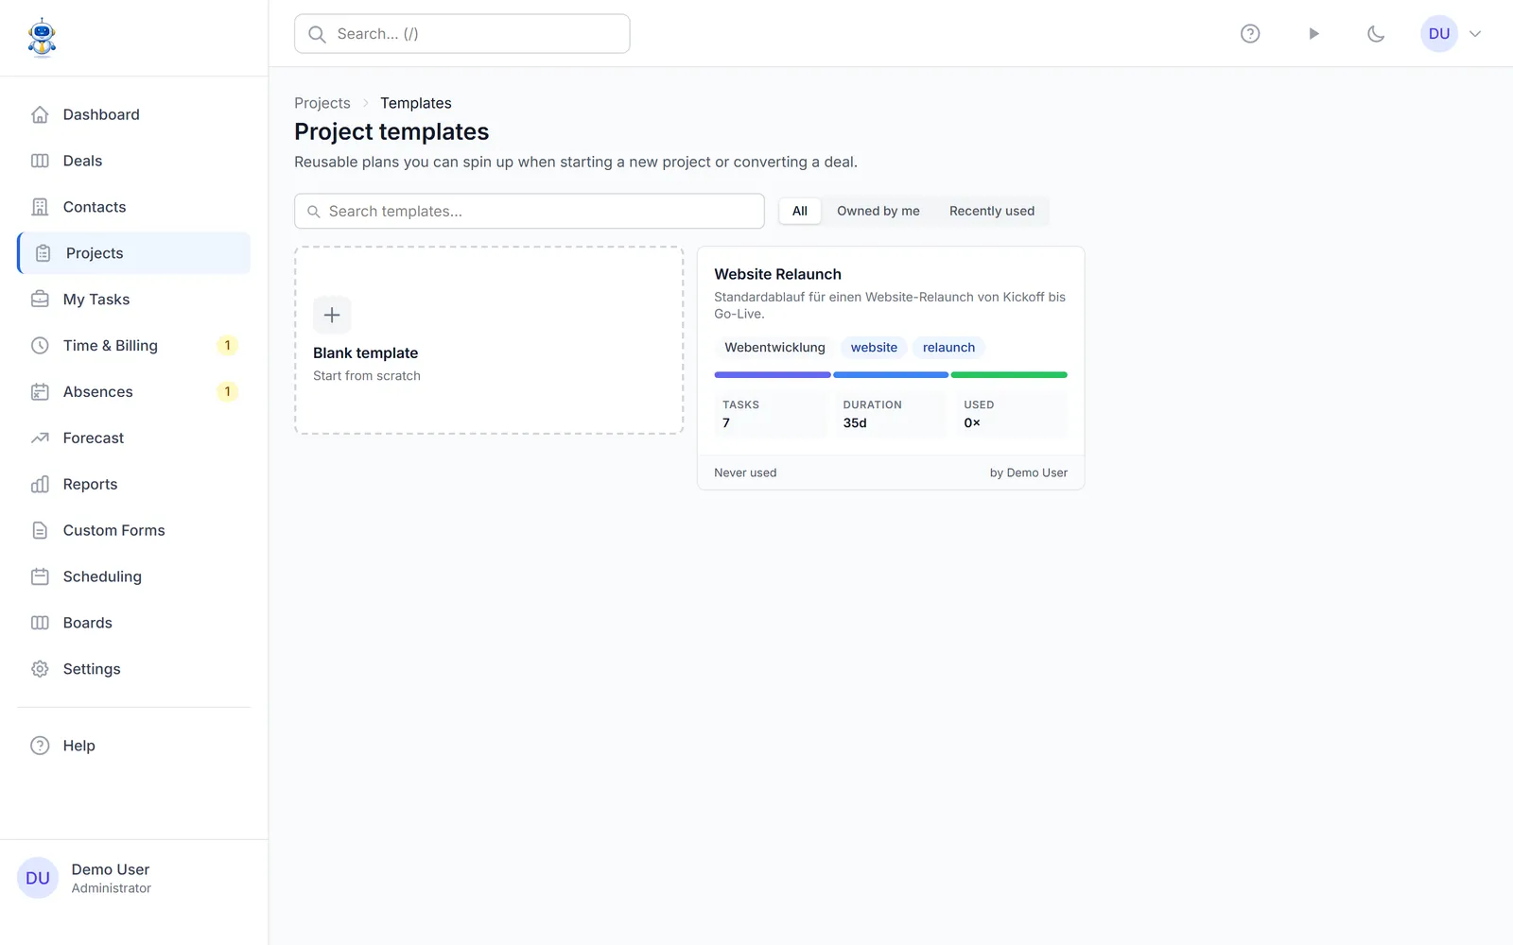Open Help link in sidebar
This screenshot has width=1513, height=945.
coord(134,746)
